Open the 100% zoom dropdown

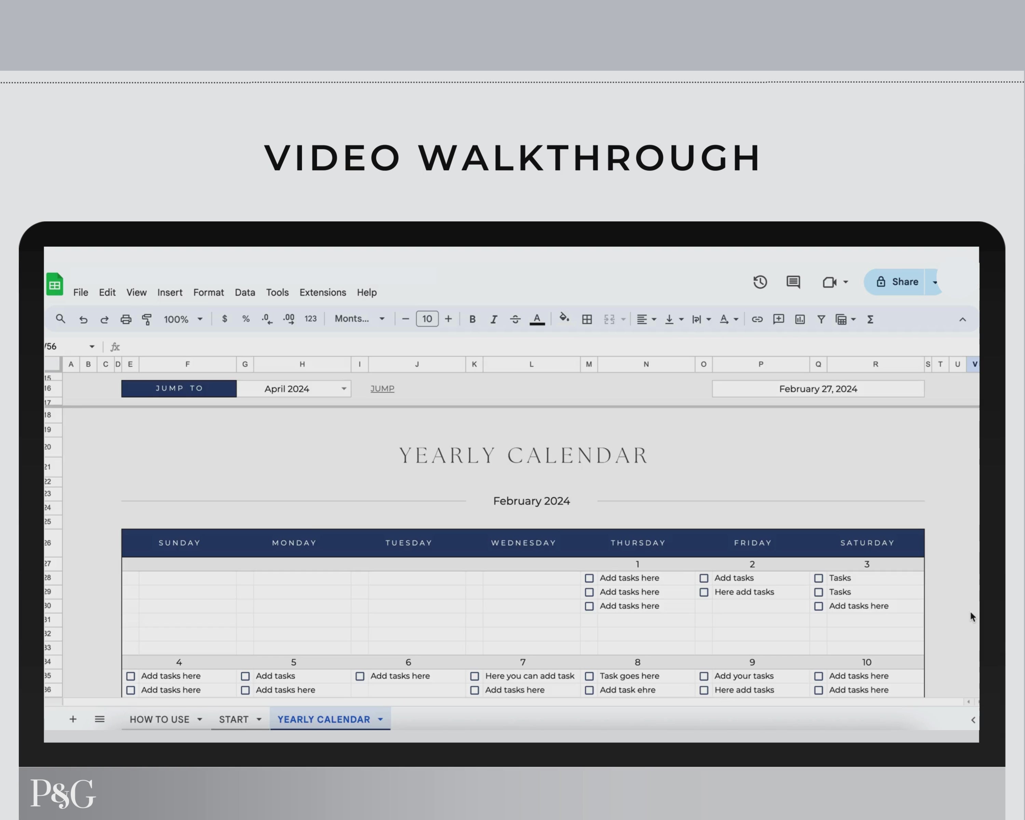[183, 319]
